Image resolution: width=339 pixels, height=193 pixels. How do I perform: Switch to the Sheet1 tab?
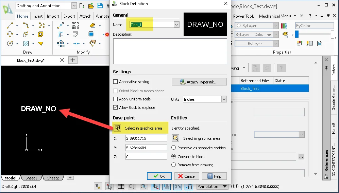point(31,178)
